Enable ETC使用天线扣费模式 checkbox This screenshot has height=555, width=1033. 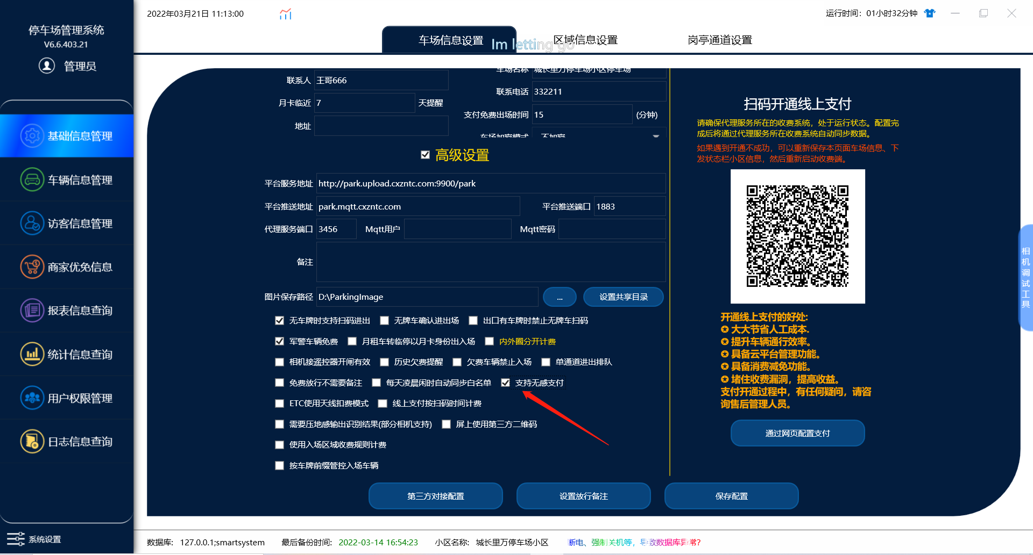(279, 403)
